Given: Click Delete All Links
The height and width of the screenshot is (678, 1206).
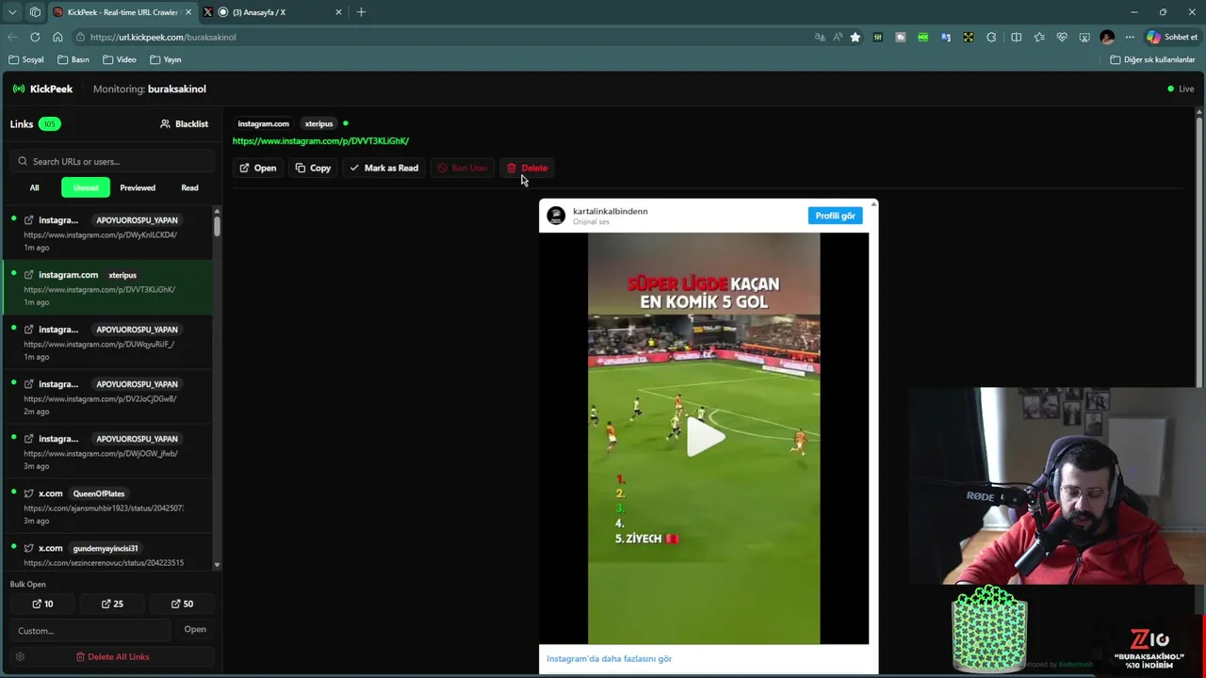Looking at the screenshot, I should (x=112, y=656).
